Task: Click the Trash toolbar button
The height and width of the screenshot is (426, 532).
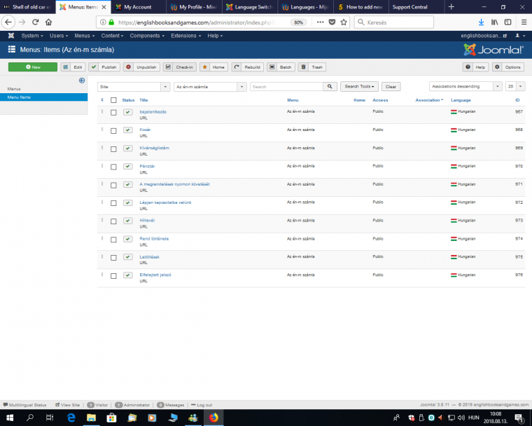Action: pyautogui.click(x=312, y=67)
